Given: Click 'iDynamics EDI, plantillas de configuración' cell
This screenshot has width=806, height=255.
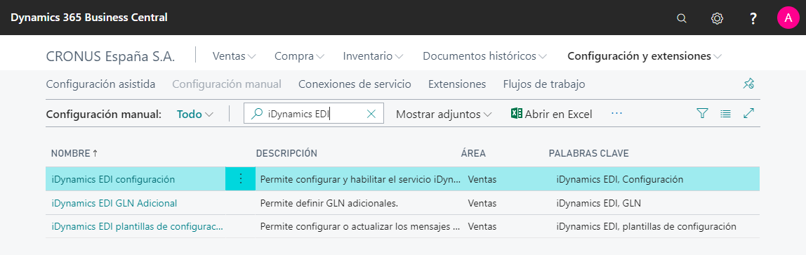Looking at the screenshot, I should 646,226.
